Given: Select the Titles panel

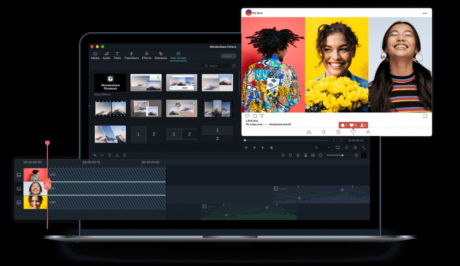Looking at the screenshot, I should [117, 54].
